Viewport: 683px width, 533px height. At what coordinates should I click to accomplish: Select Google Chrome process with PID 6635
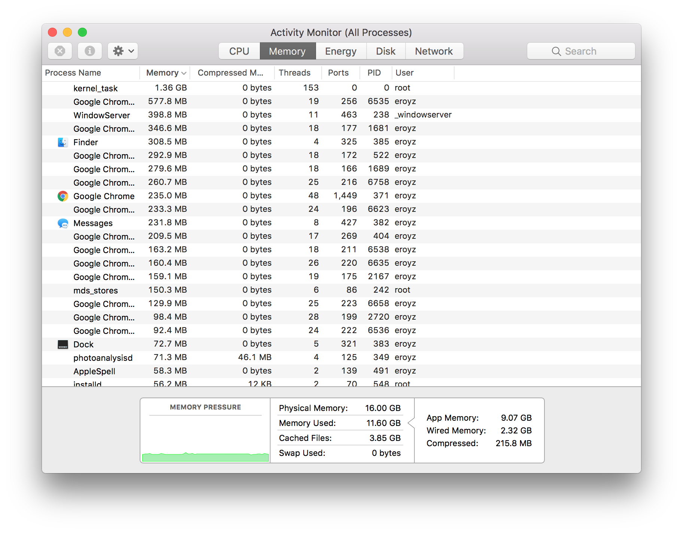point(341,264)
